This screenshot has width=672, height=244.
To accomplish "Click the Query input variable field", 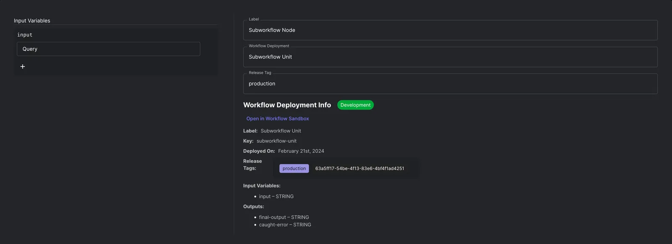I will [108, 49].
